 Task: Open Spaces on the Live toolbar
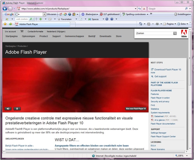pos(93,19)
